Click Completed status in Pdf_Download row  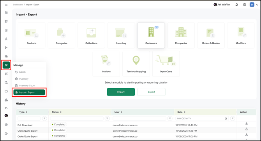point(58,124)
